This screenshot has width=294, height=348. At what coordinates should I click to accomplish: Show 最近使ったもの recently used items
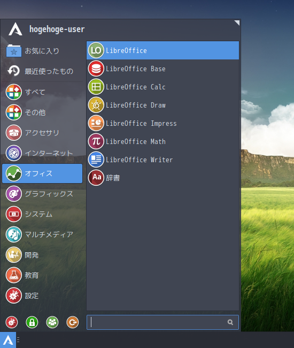click(42, 71)
